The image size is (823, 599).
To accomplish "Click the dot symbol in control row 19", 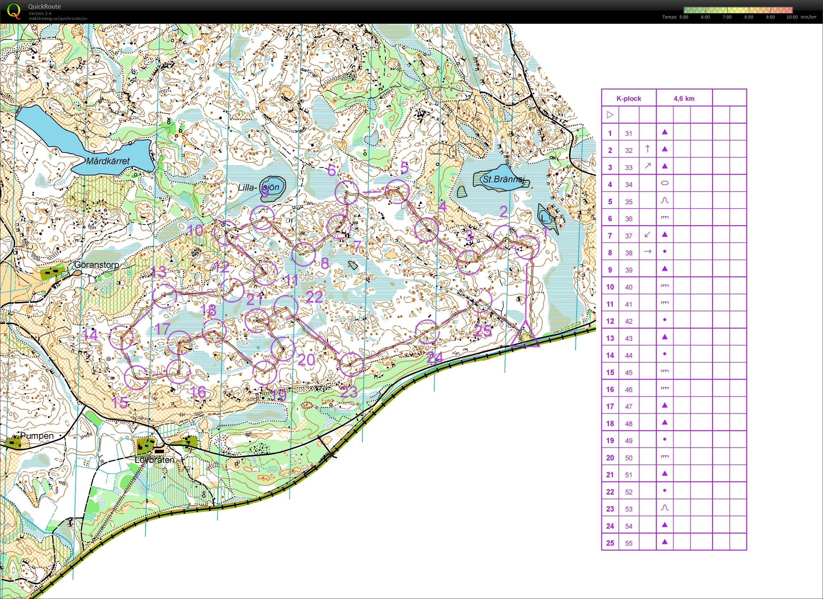I will [x=665, y=439].
